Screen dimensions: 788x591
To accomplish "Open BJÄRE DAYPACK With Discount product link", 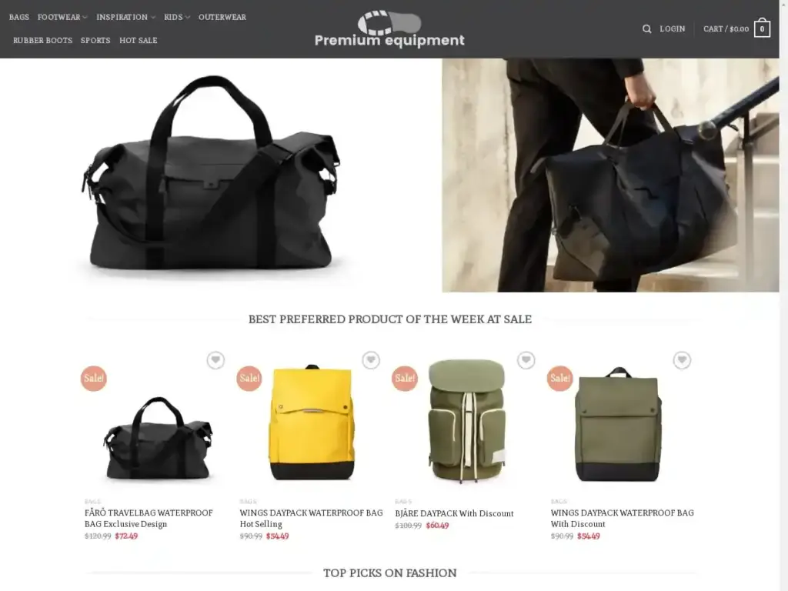I will (x=454, y=513).
